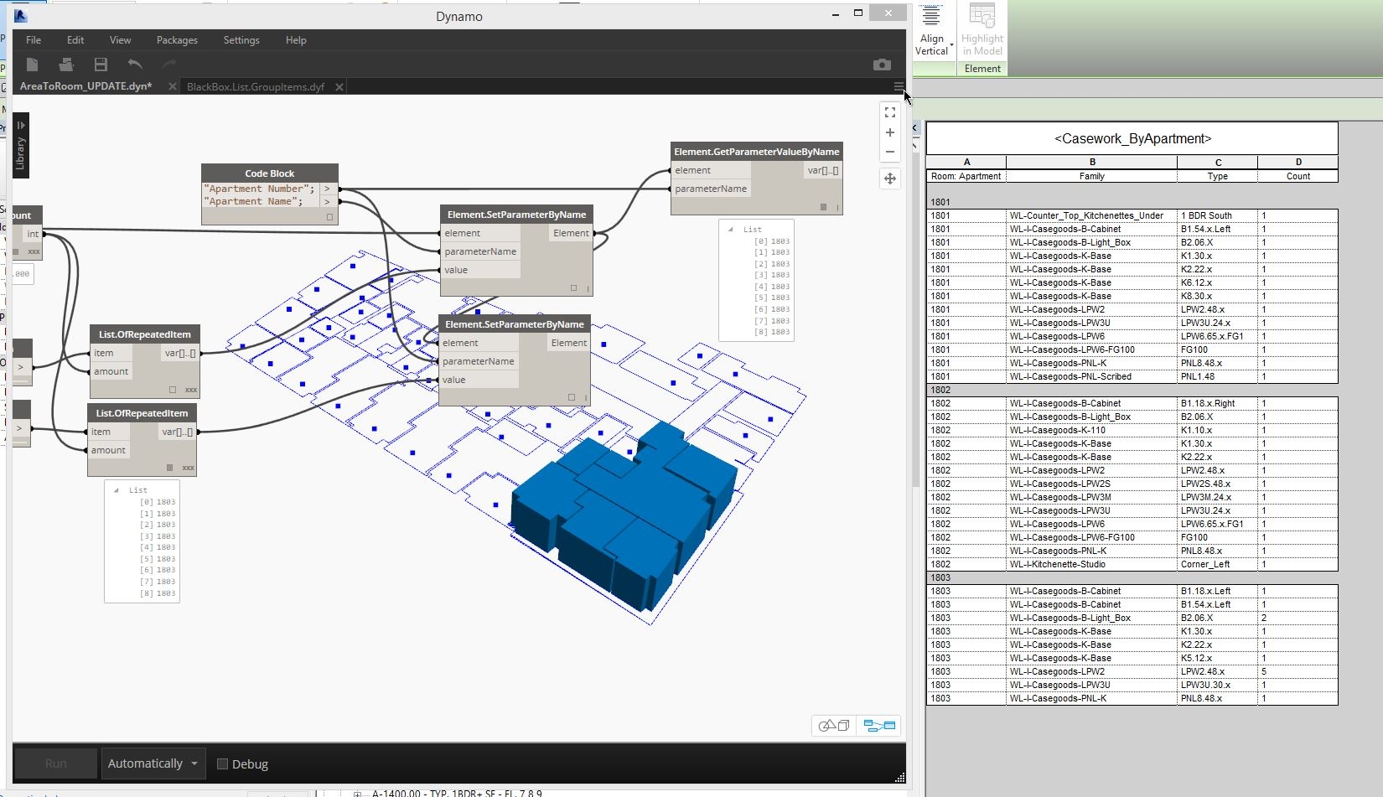1383x797 pixels.
Task: Click the lacing icon on lower Element.SetParameterByName
Action: (x=585, y=397)
